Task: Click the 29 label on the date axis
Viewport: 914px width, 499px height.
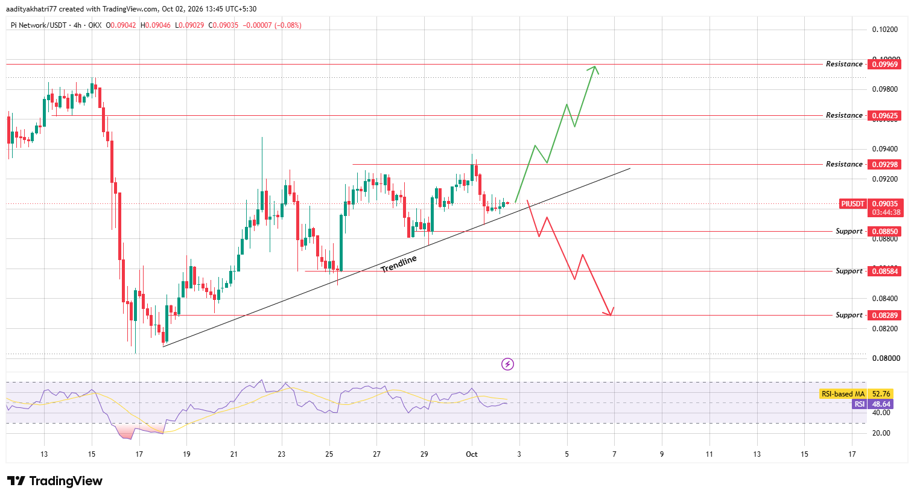Action: [424, 454]
